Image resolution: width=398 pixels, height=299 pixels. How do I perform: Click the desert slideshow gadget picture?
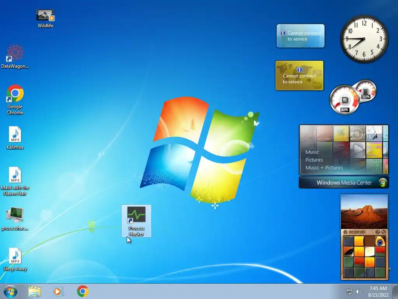pyautogui.click(x=364, y=211)
